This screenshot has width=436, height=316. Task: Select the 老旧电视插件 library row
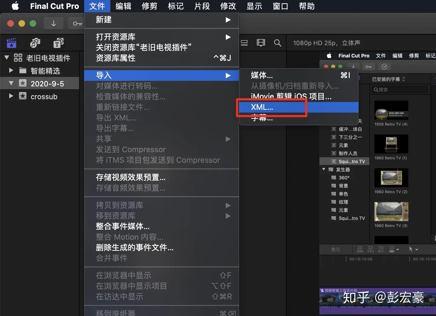tap(40, 58)
